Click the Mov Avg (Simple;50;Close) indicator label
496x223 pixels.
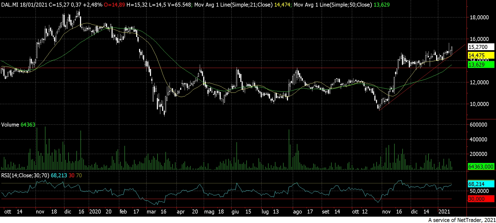tap(333, 4)
